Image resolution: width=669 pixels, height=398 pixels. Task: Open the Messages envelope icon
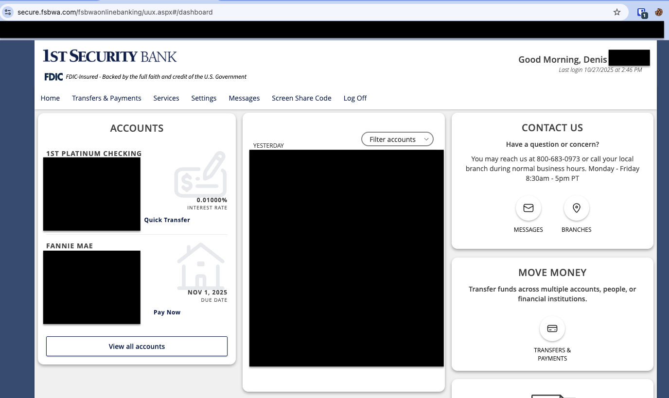(x=528, y=208)
